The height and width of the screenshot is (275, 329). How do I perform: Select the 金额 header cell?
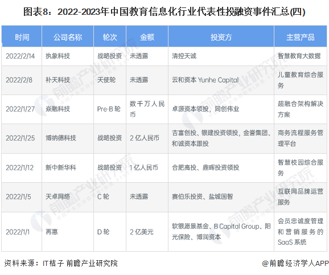pos(147,37)
